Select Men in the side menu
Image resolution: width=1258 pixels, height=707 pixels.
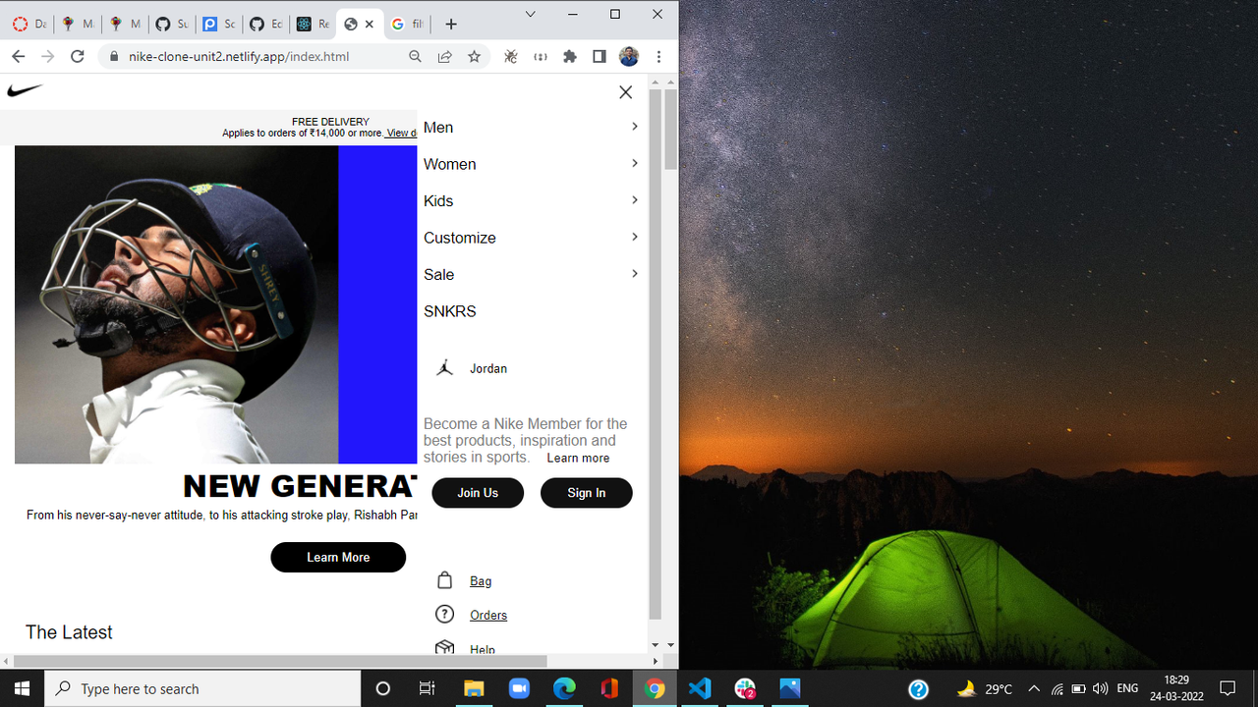[x=438, y=128]
